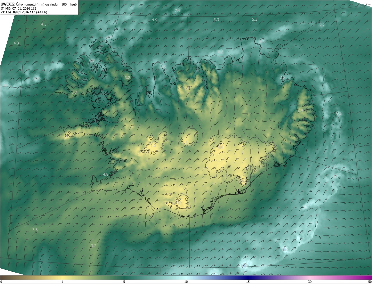Viewport: 372px width, 284px height.
Task: Click the map value label '4.8'
Action: 106,175
